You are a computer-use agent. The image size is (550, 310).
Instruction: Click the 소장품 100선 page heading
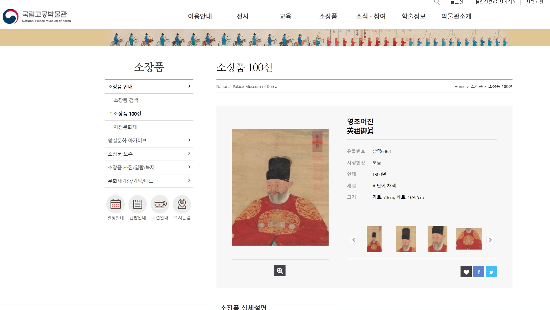coord(244,67)
